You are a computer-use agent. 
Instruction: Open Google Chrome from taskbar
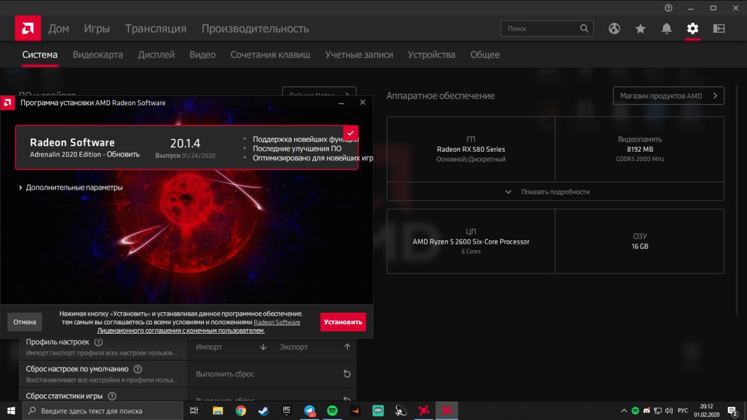coord(240,411)
